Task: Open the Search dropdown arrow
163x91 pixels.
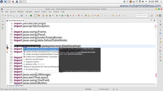Action: click(x=95, y=16)
